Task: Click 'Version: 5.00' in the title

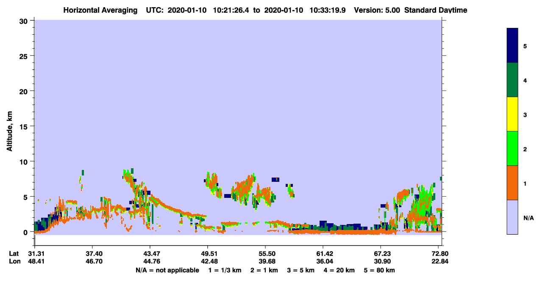Action: pos(376,10)
